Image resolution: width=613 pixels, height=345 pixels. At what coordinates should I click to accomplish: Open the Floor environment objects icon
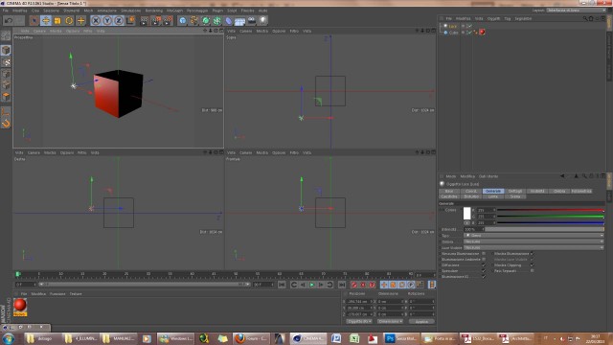(240, 20)
